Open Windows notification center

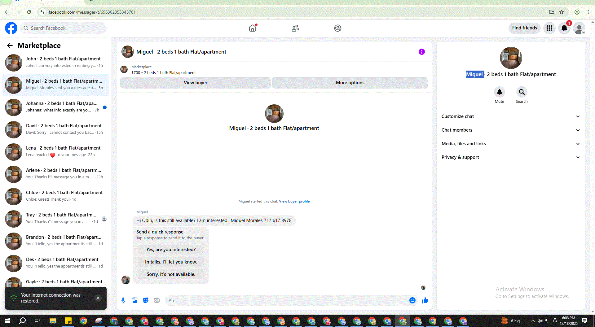[x=585, y=321]
